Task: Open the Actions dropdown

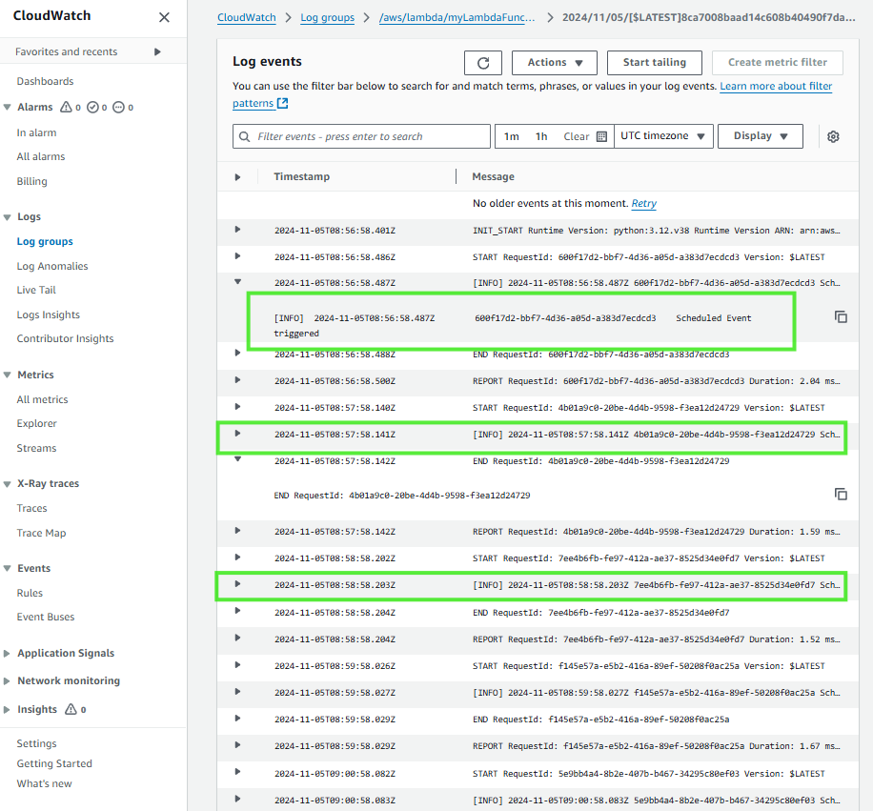Action: click(554, 62)
